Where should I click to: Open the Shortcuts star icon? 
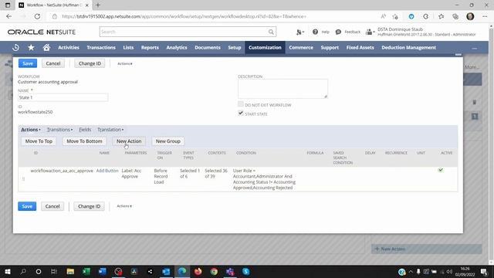(x=31, y=48)
